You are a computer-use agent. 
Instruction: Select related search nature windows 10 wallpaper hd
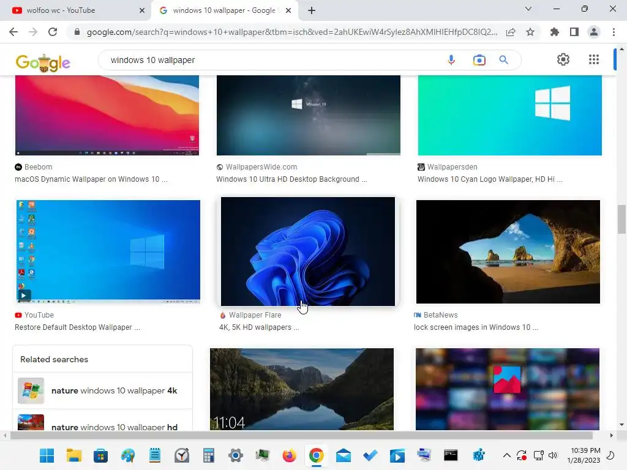(102, 420)
